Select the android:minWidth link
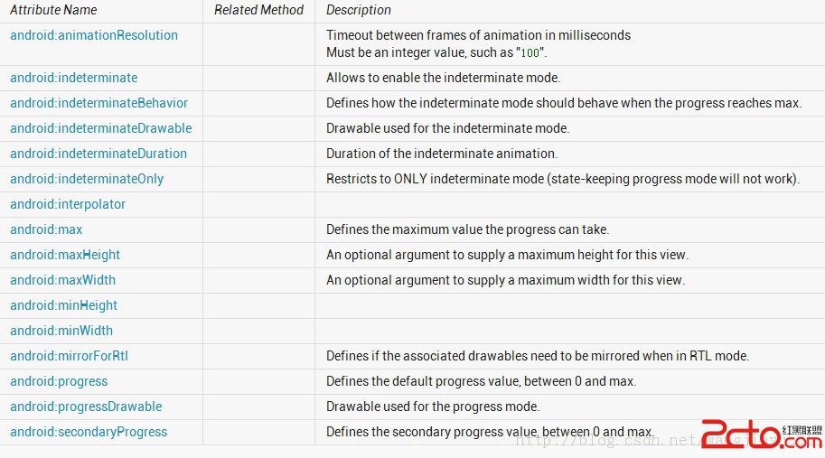 tap(61, 331)
